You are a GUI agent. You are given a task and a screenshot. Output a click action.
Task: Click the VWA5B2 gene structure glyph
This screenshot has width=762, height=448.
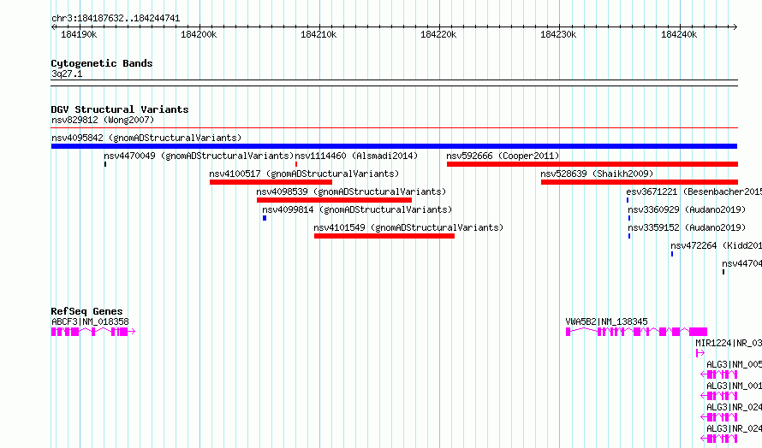click(636, 332)
